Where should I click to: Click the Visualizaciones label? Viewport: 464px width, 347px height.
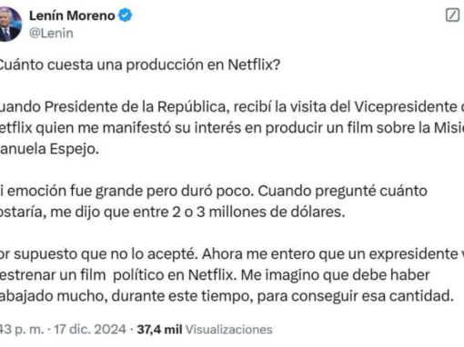click(x=229, y=330)
